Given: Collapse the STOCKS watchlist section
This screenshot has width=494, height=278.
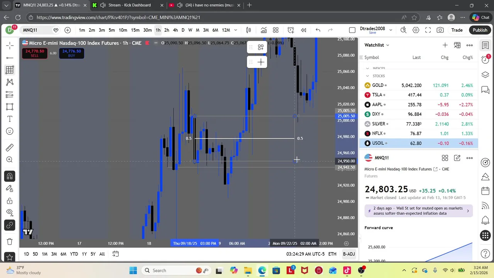Looking at the screenshot, I should coord(367,76).
